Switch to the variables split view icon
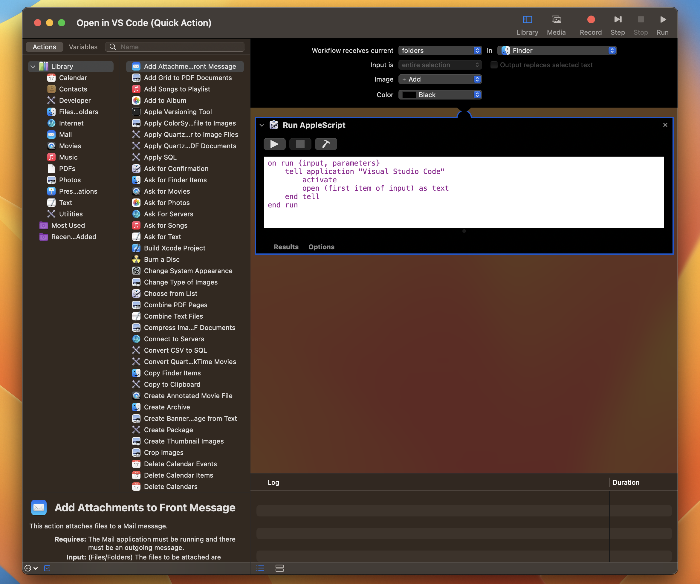The image size is (700, 584). coord(279,568)
